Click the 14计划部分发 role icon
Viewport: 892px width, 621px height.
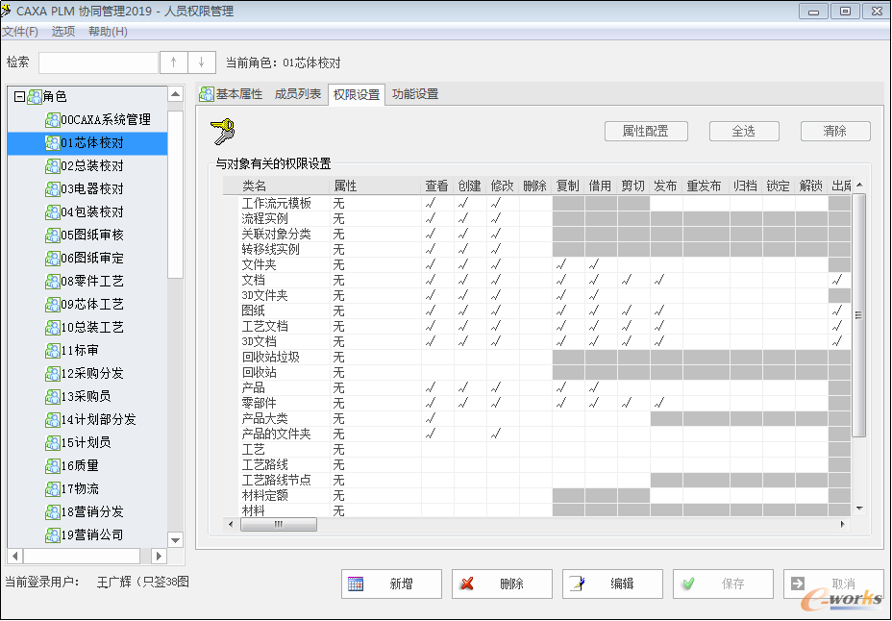52,420
